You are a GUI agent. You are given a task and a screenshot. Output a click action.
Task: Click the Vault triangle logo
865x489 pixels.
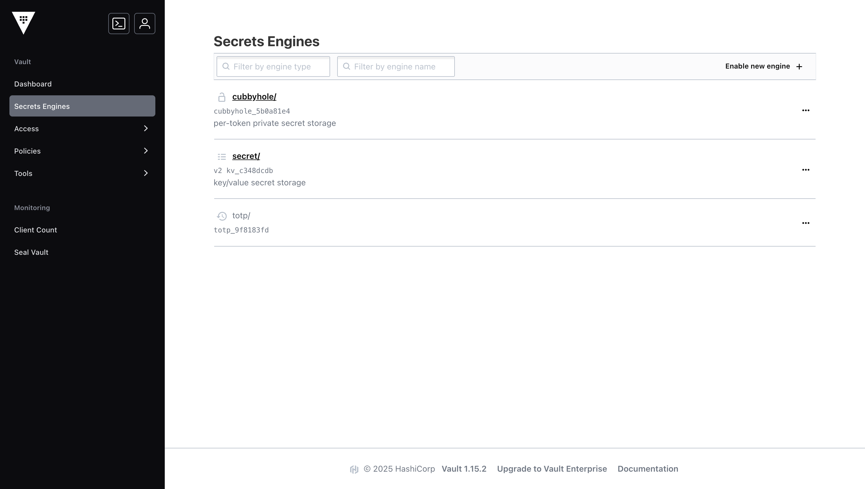(x=24, y=22)
